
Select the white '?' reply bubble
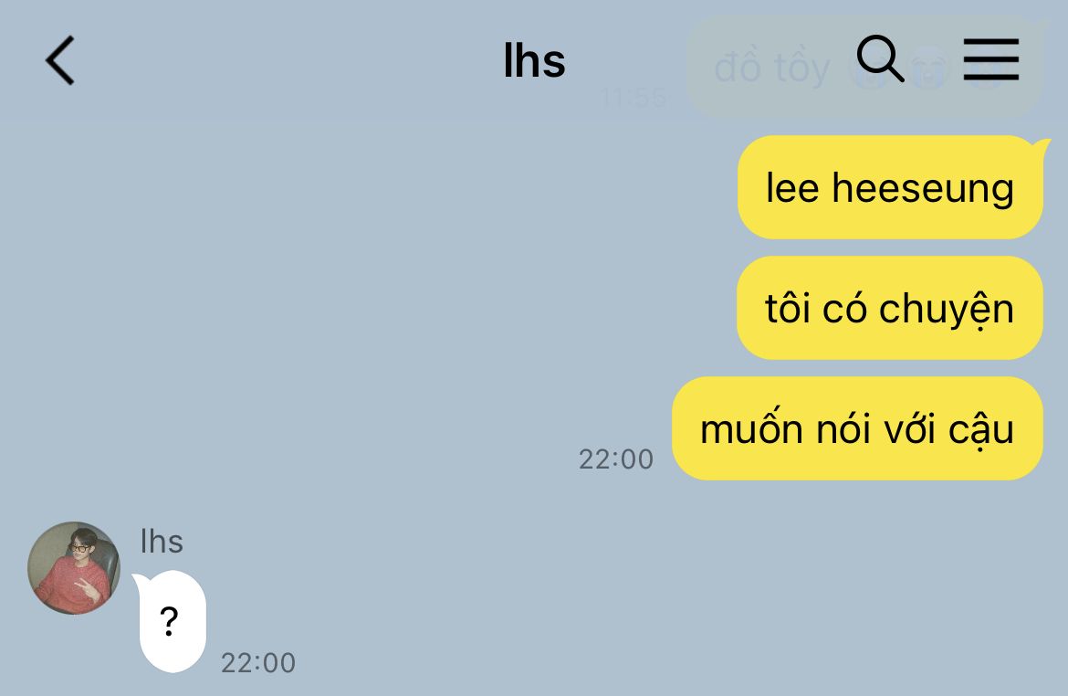point(171,621)
